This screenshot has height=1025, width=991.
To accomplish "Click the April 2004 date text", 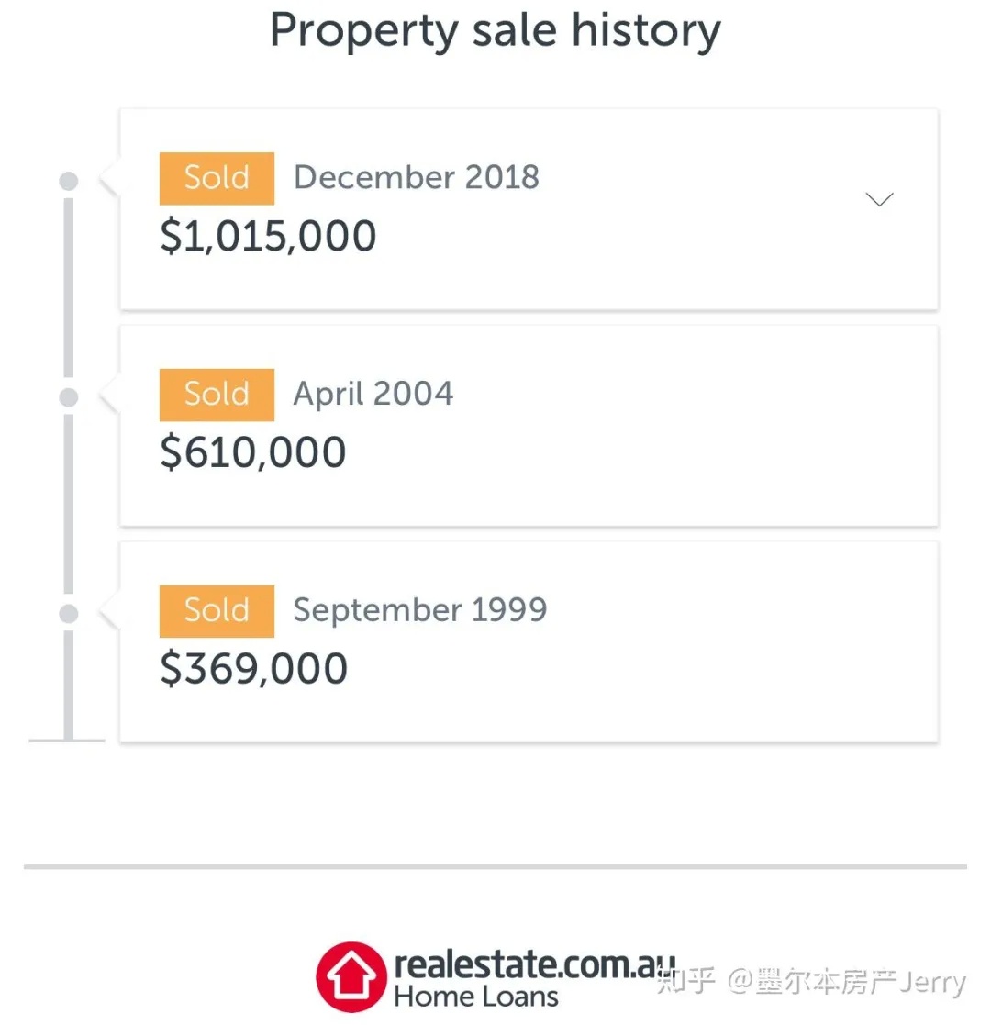I will [x=373, y=395].
